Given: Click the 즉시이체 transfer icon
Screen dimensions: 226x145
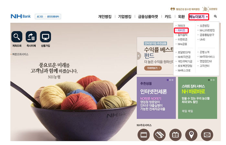Looking at the screenshot, I should [x=31, y=37].
